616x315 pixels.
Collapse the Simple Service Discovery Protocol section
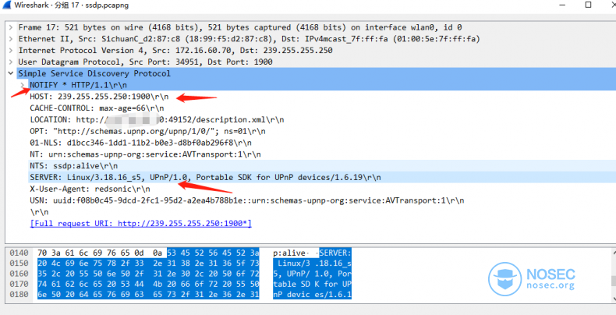pos(11,73)
